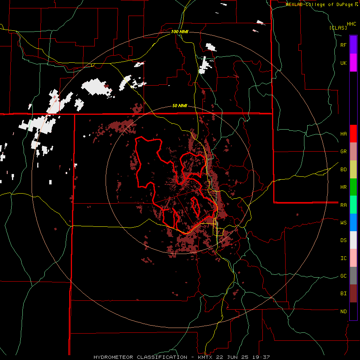Screen dimensions: 360x360
Task: Click the '50 NMI' range ring label
Action: tap(180, 106)
